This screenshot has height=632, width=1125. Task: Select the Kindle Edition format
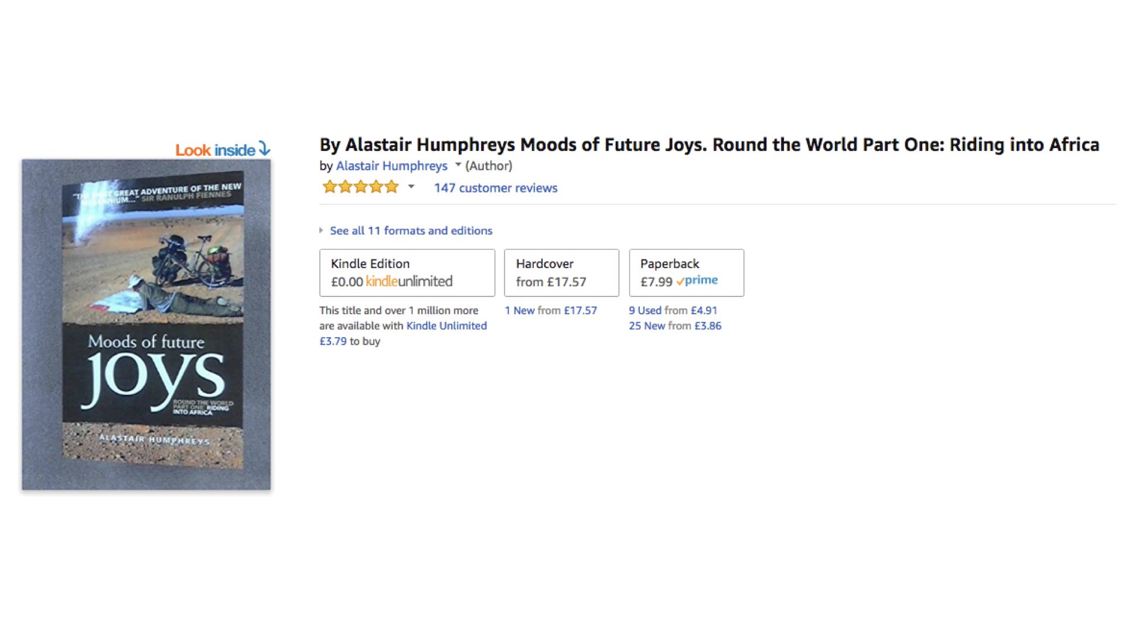(x=407, y=272)
